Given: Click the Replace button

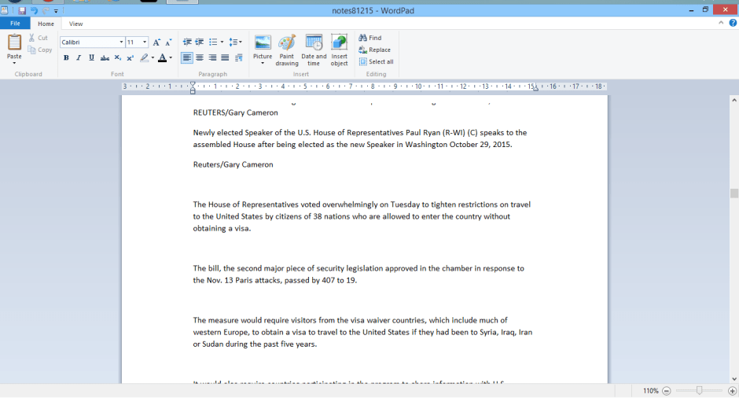Looking at the screenshot, I should [375, 50].
